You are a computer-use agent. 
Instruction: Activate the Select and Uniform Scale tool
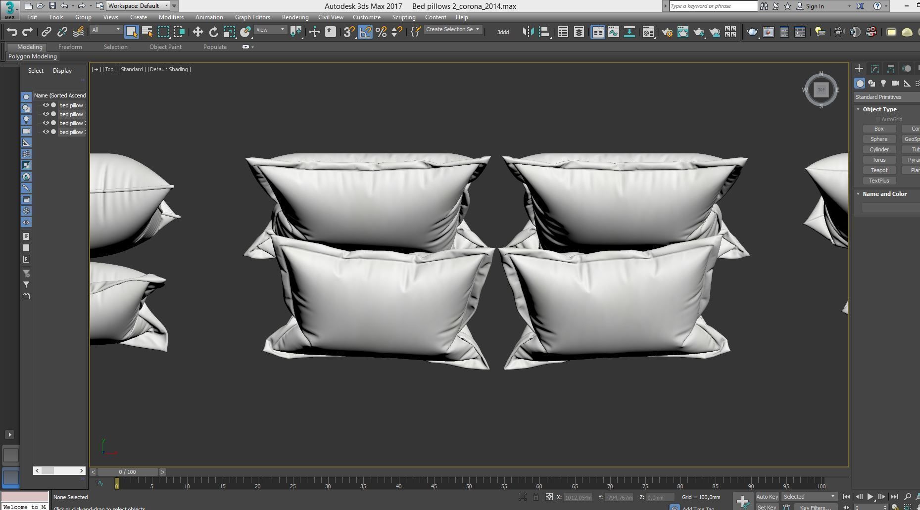click(x=229, y=32)
